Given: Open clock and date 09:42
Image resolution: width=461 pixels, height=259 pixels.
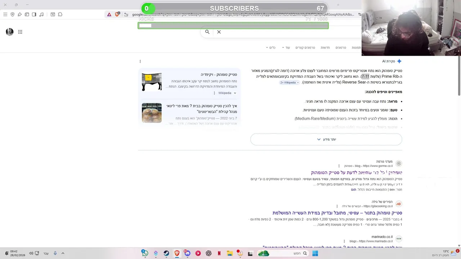Looking at the screenshot, I should 18,253.
